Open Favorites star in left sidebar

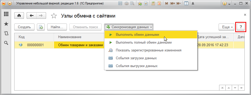[x=6, y=24]
